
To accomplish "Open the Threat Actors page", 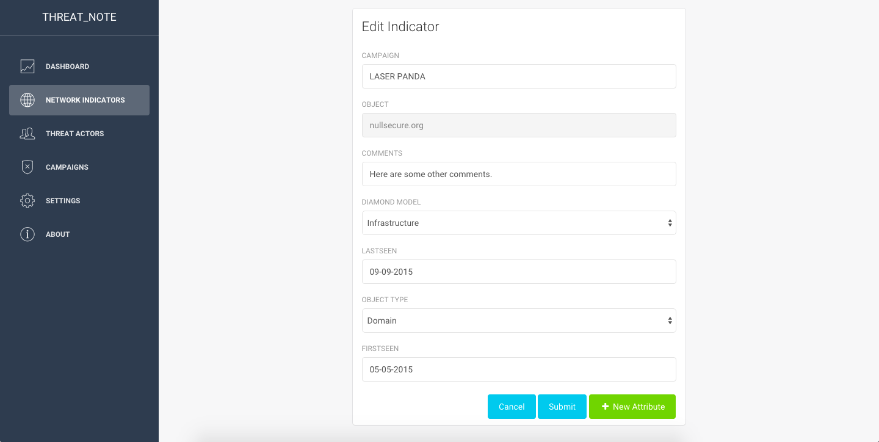I will click(79, 134).
